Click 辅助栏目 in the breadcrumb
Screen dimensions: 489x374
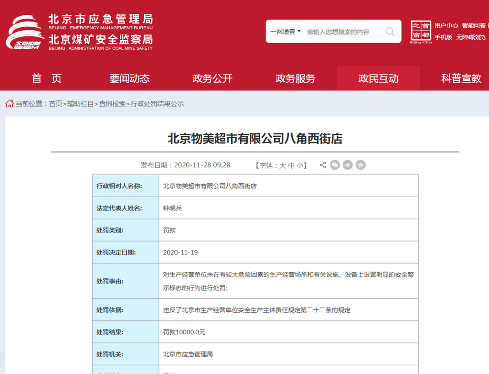pos(80,104)
